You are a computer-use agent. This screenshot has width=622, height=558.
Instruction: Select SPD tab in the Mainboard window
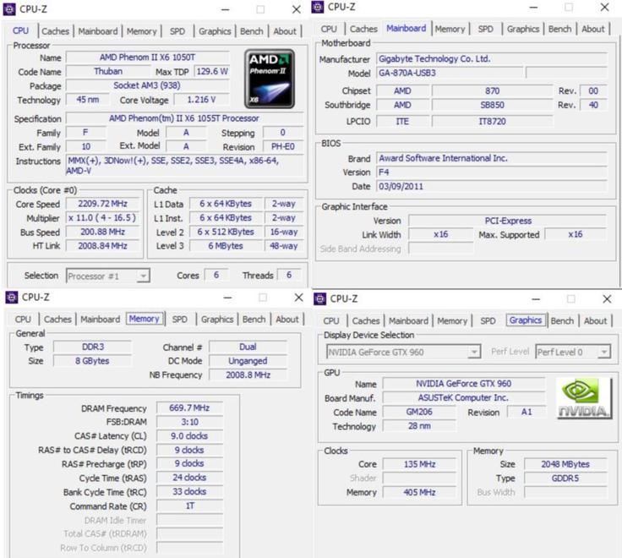[x=486, y=29]
